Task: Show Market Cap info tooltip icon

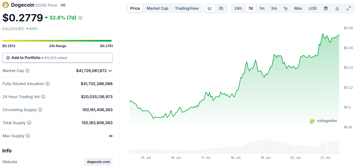Action: 27,71
